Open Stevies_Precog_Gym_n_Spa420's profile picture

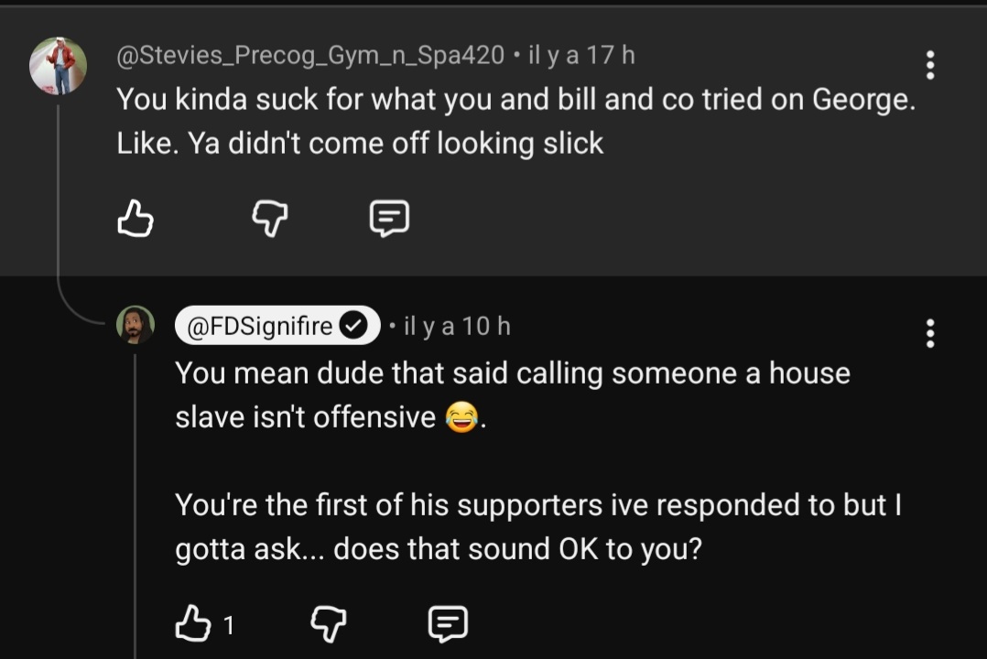(x=58, y=67)
